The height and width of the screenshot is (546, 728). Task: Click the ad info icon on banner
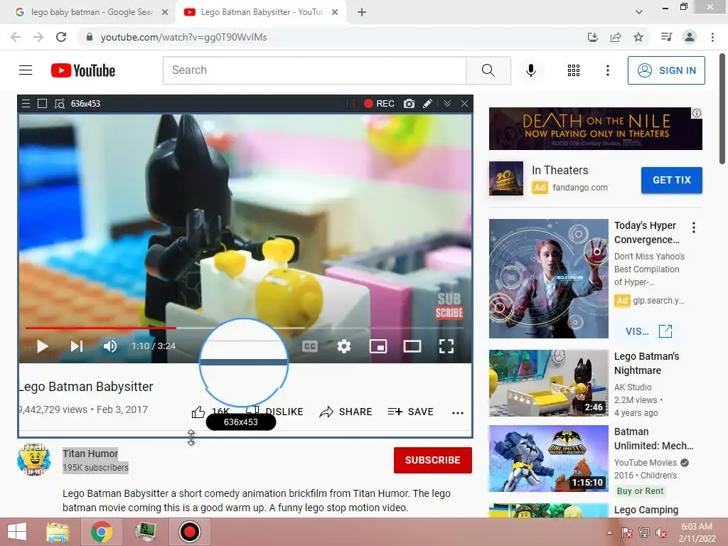697,113
